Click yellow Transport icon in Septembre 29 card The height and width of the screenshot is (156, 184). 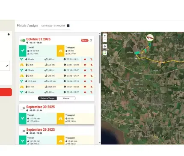click(60, 140)
